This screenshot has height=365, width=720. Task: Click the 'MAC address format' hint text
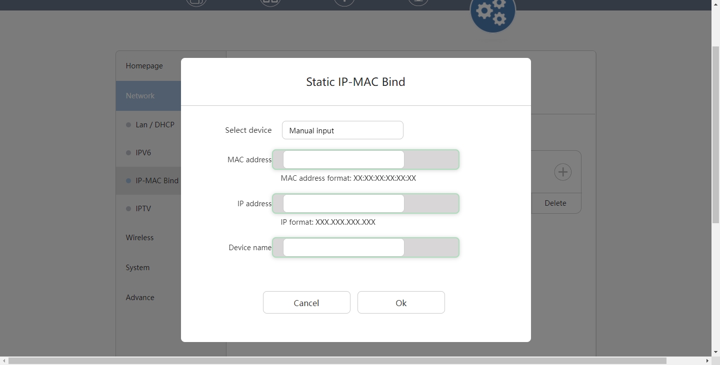348,178
